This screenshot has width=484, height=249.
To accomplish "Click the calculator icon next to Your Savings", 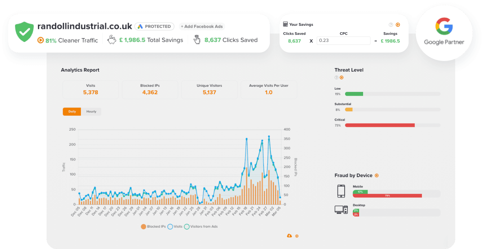I will [285, 24].
